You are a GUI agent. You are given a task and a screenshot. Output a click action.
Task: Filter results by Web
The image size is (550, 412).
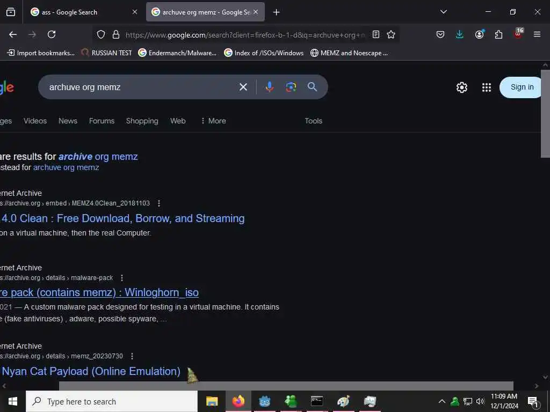pyautogui.click(x=178, y=121)
